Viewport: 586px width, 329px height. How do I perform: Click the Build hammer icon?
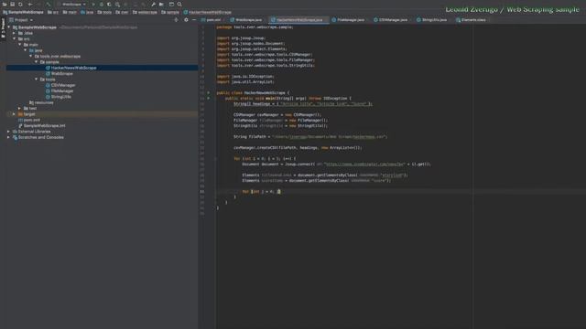[x=48, y=5]
